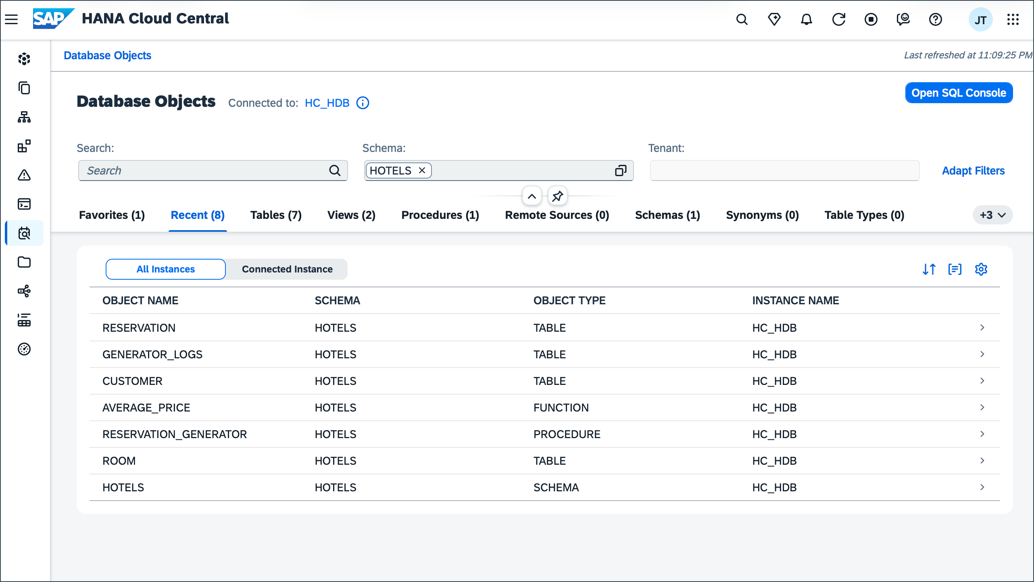Image resolution: width=1034 pixels, height=582 pixels.
Task: Pin the filter header bar
Action: coord(558,196)
